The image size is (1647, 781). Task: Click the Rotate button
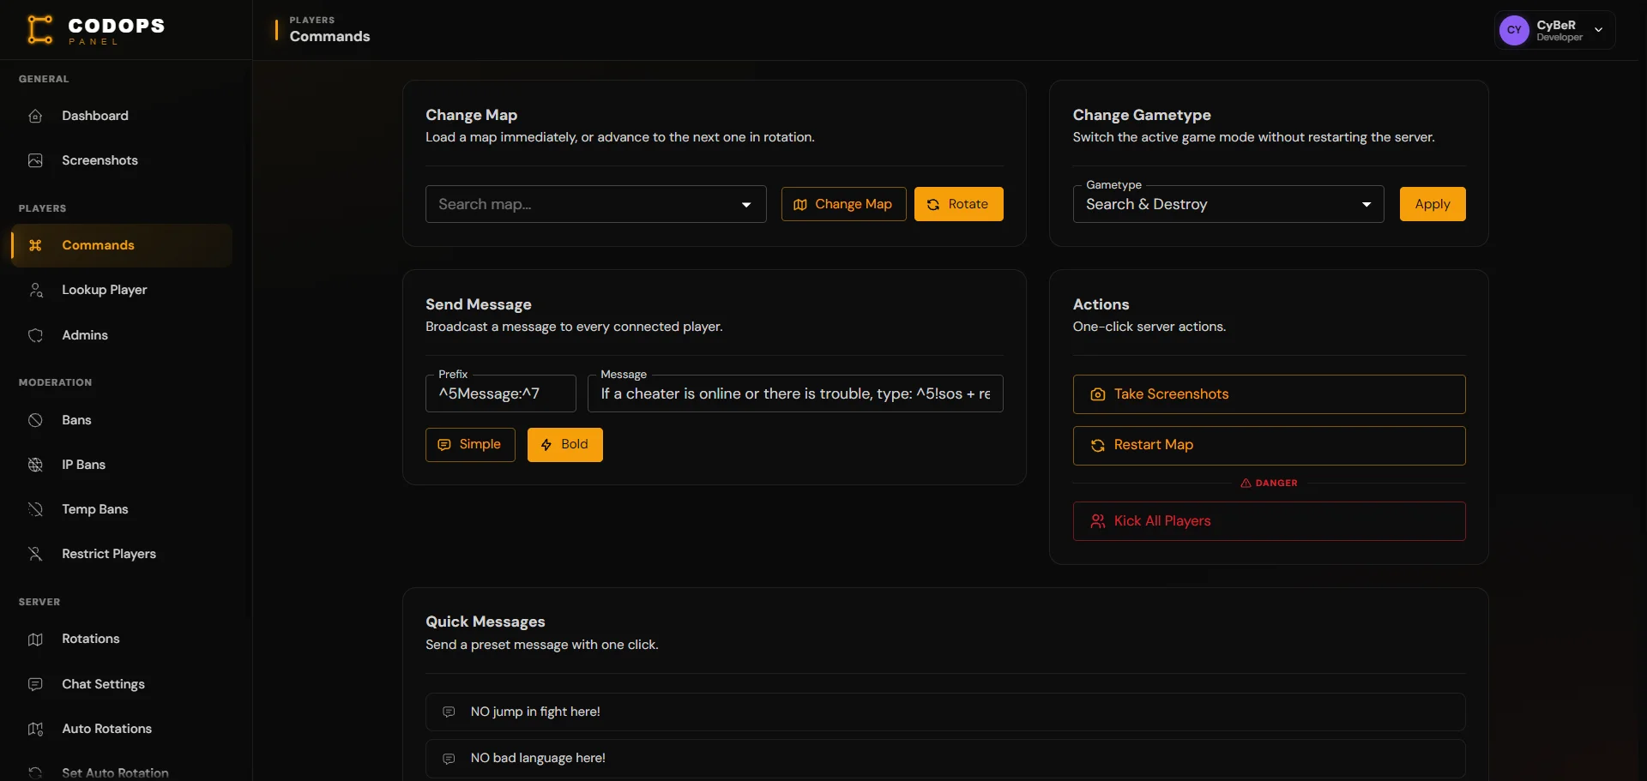click(x=958, y=204)
